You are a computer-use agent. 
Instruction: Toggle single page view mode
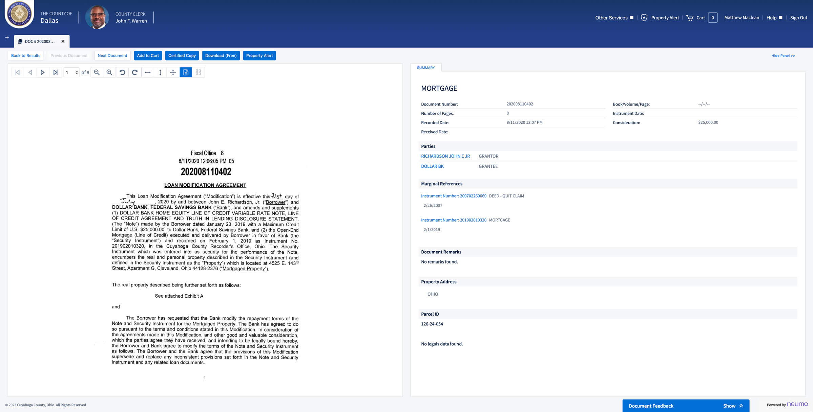click(x=186, y=72)
